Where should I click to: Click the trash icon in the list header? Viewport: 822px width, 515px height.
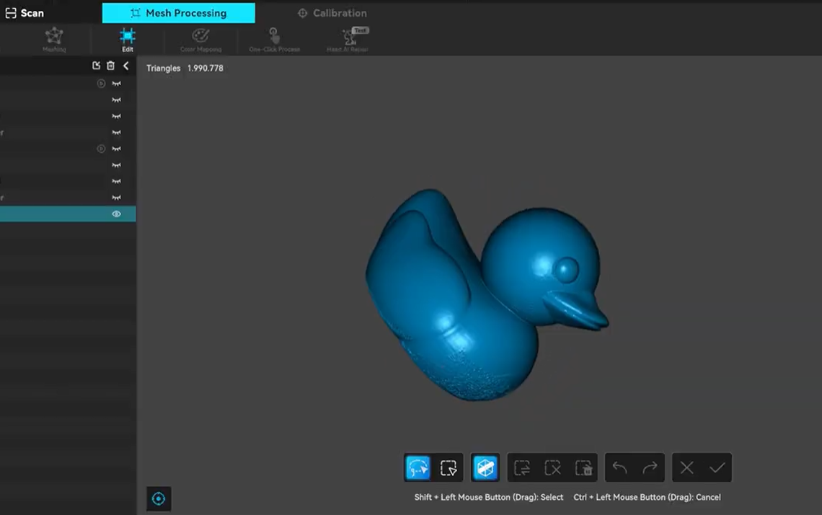[x=110, y=66]
